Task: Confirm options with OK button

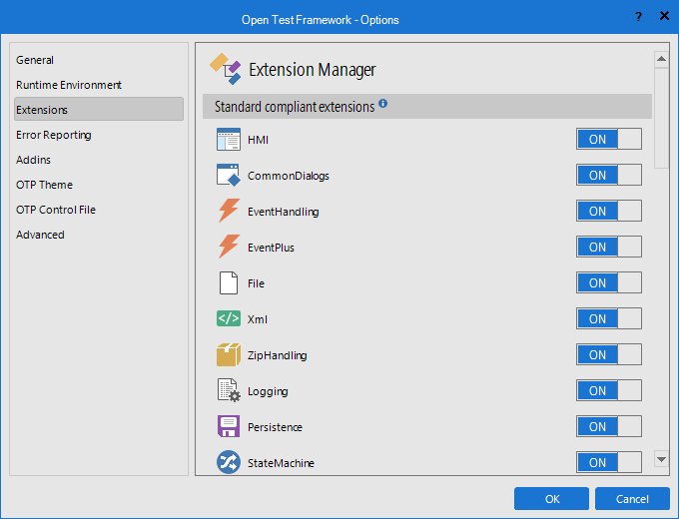Action: (551, 499)
